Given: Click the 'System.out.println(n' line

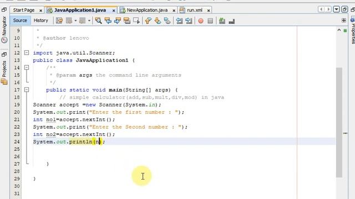Looking at the screenshot, I should coord(69,142).
